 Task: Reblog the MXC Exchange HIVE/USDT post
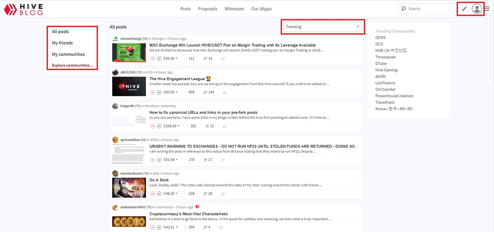[223, 59]
